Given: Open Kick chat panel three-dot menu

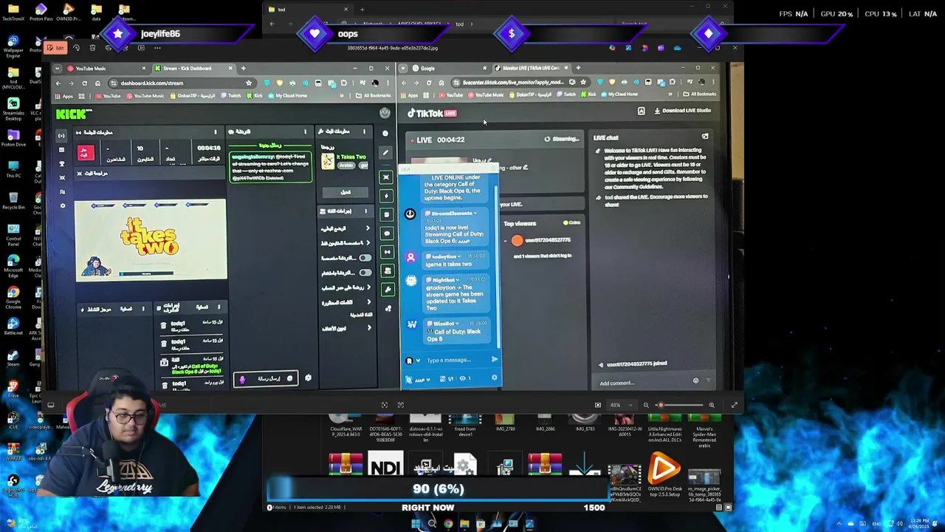Looking at the screenshot, I should [305, 132].
